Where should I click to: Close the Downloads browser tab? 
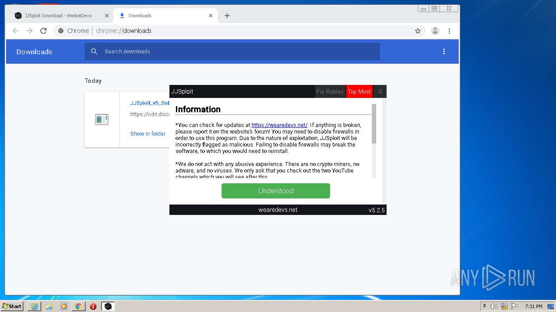point(211,16)
